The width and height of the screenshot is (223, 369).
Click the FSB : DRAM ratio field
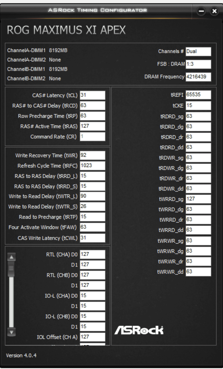point(199,64)
